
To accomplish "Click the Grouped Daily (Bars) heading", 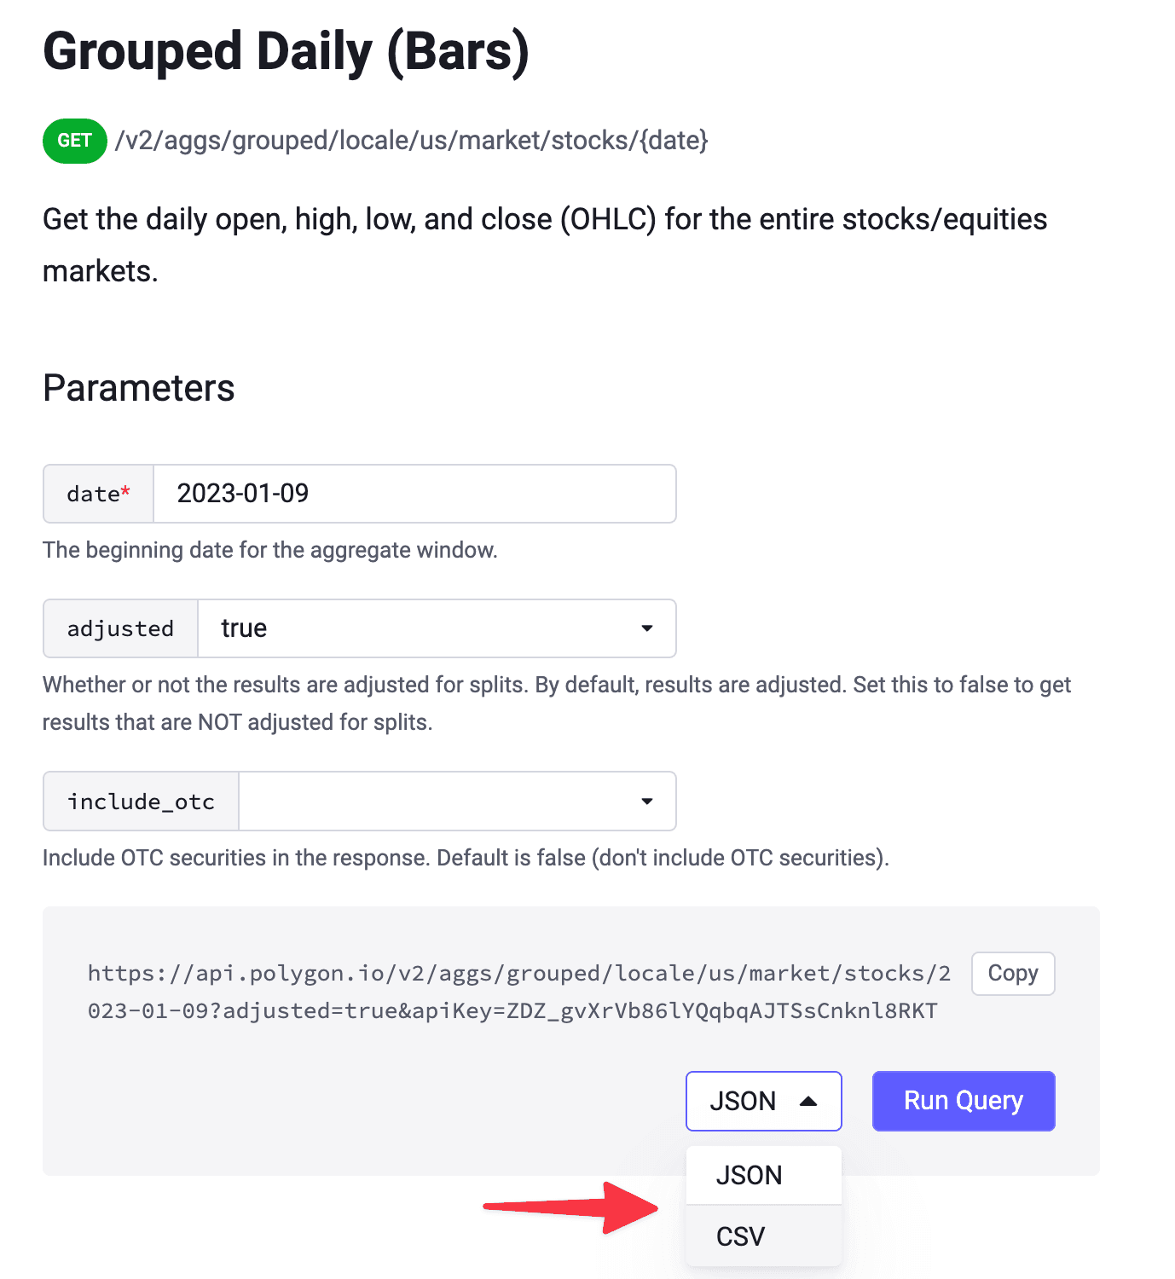I will pos(286,51).
